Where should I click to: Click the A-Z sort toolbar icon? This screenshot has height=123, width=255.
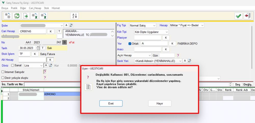coord(74,16)
